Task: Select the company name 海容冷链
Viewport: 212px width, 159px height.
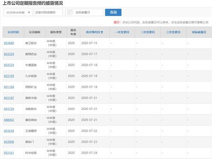Action: pyautogui.click(x=31, y=98)
